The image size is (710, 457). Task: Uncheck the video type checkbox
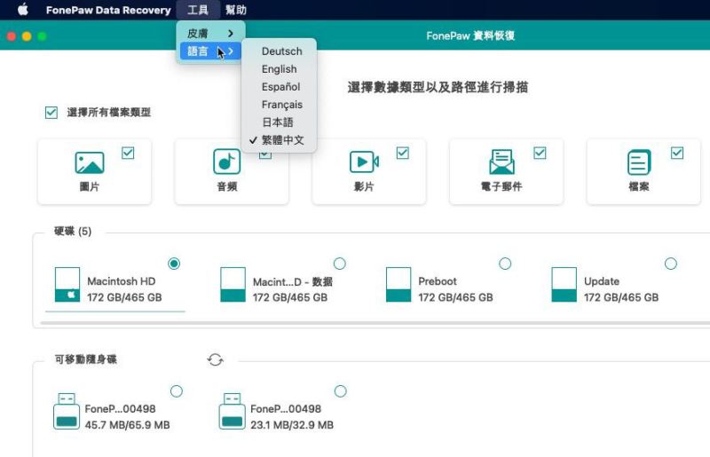403,154
